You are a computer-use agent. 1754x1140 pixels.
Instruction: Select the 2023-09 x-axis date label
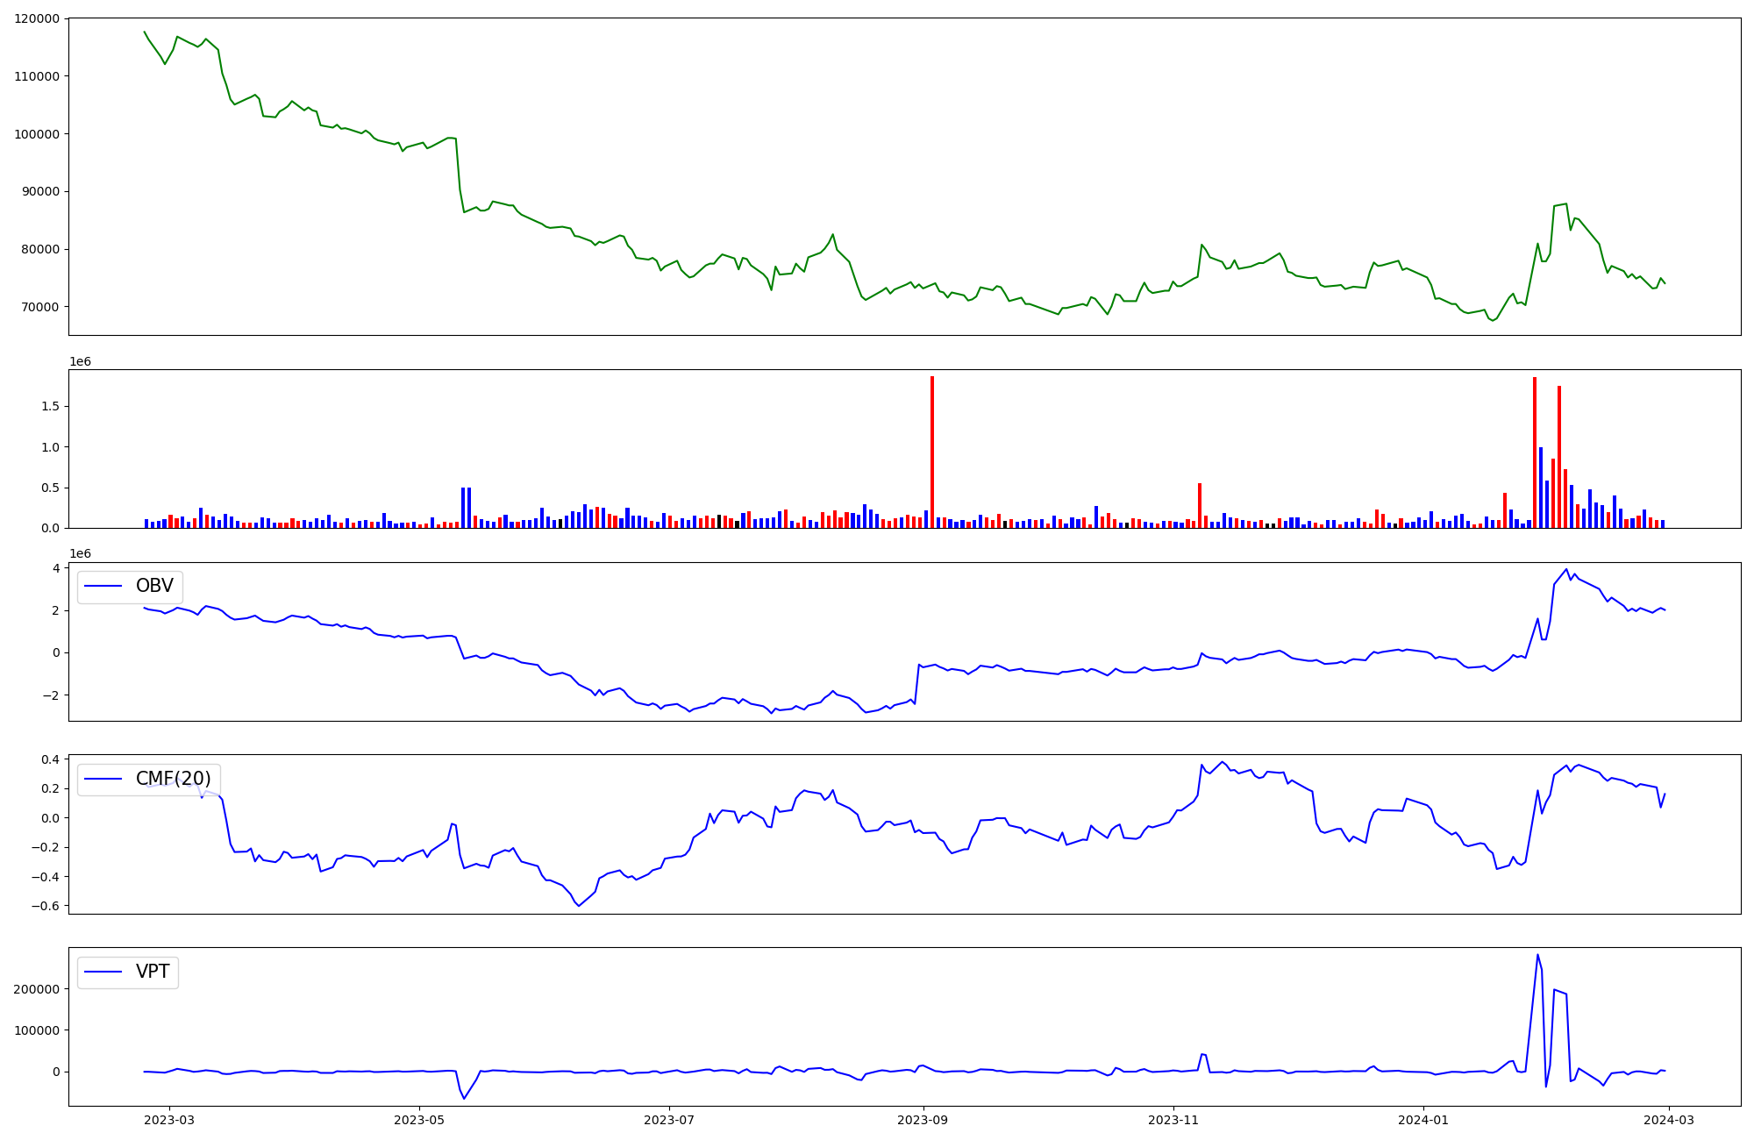pyautogui.click(x=923, y=1120)
